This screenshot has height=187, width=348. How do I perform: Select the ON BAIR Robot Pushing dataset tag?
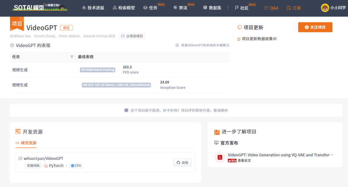[97, 70]
